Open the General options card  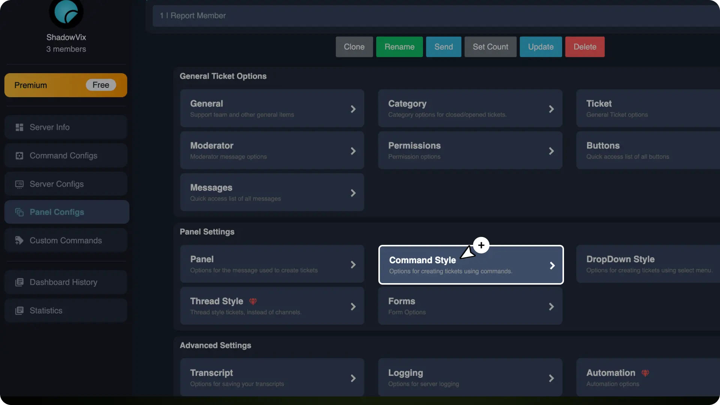tap(272, 108)
